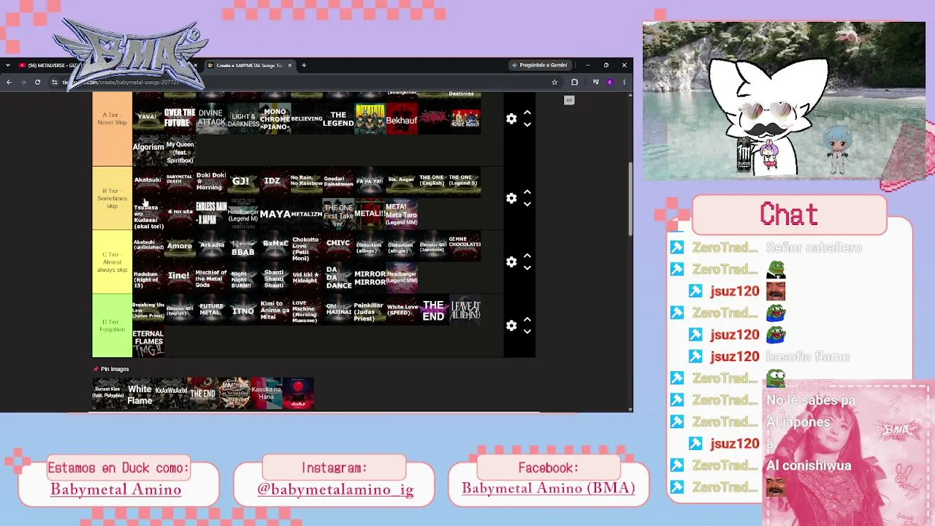This screenshot has width=935, height=526.
Task: Pick the MONOCHROME -PIANO- tile
Action: [275, 119]
